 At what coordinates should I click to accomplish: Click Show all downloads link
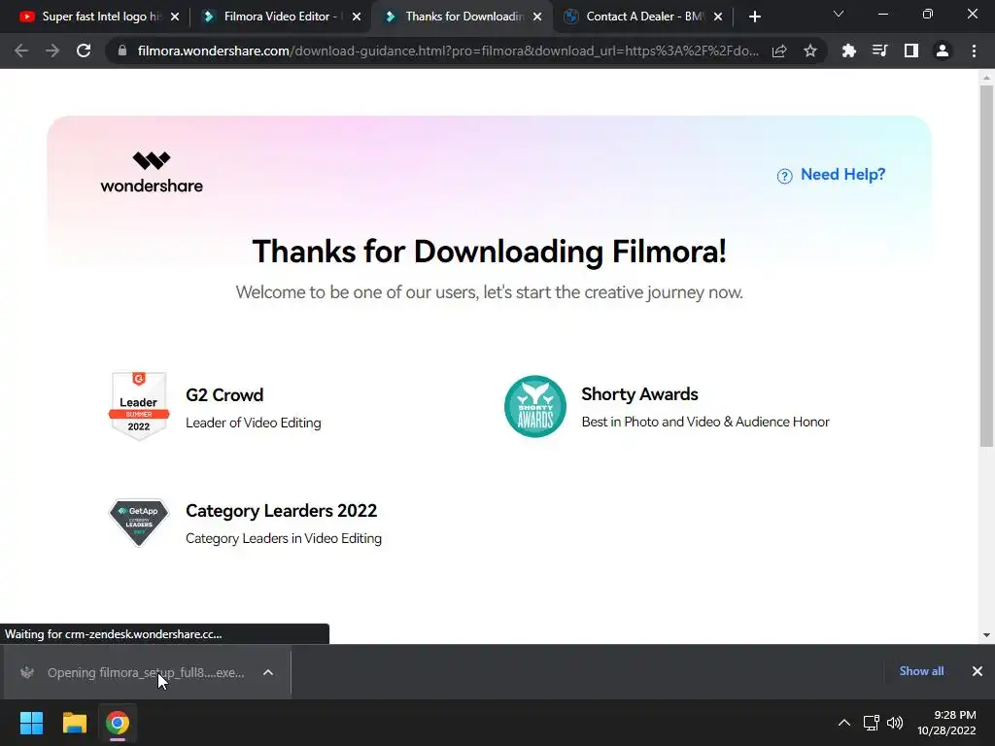(921, 671)
